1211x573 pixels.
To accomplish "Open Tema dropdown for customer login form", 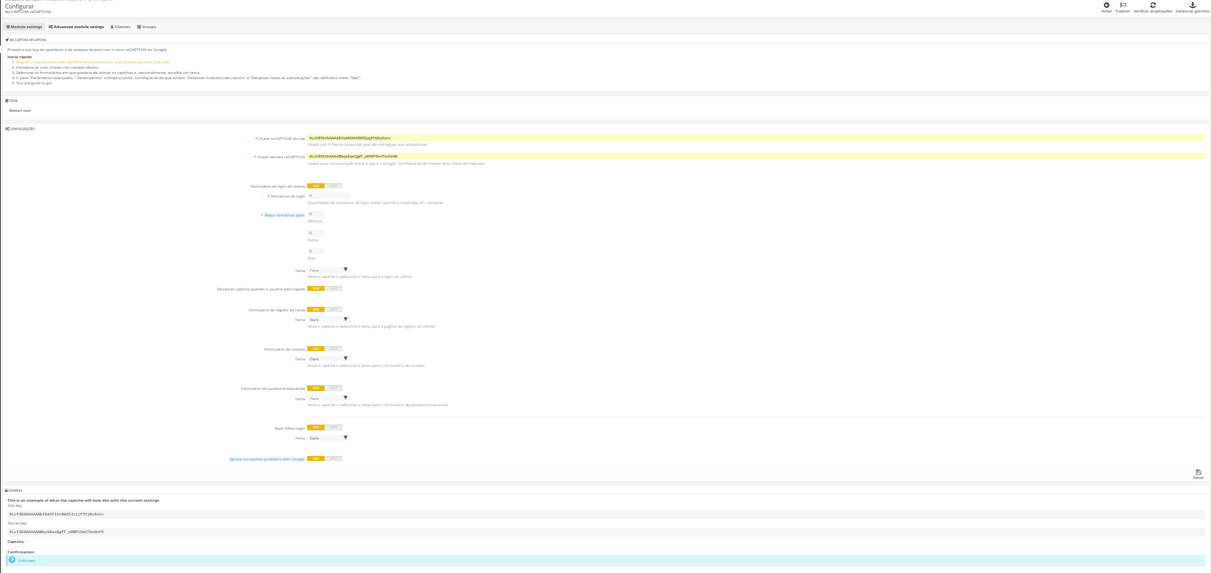I will point(329,269).
